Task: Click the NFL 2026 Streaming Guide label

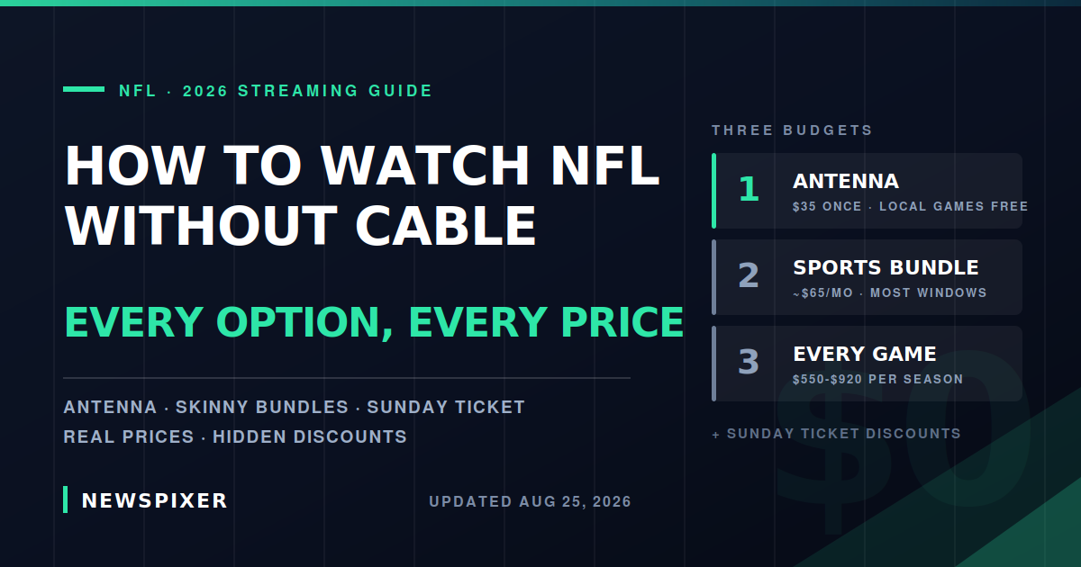Action: tap(276, 91)
